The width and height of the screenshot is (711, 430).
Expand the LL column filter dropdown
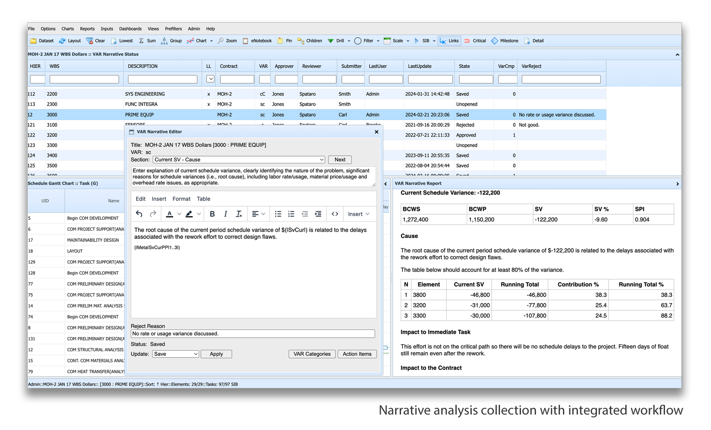tap(211, 79)
